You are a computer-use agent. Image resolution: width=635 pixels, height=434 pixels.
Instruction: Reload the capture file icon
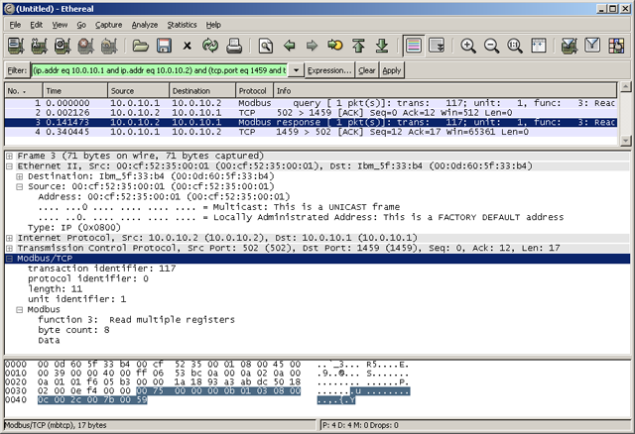(x=210, y=46)
